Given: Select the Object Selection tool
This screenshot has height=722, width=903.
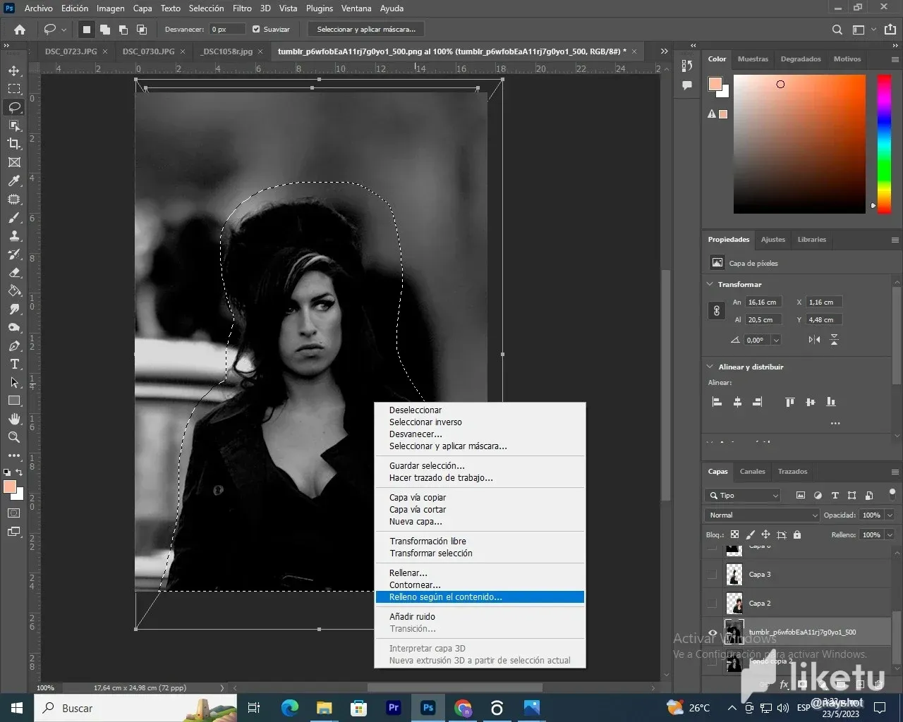Looking at the screenshot, I should click(14, 126).
